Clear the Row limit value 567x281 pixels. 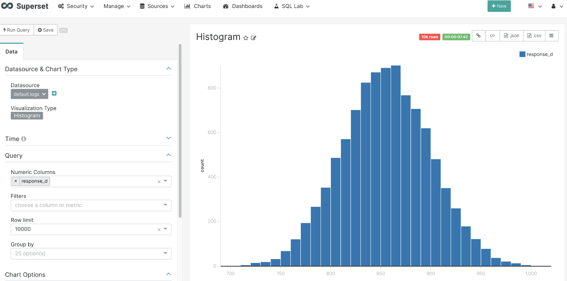[159, 230]
